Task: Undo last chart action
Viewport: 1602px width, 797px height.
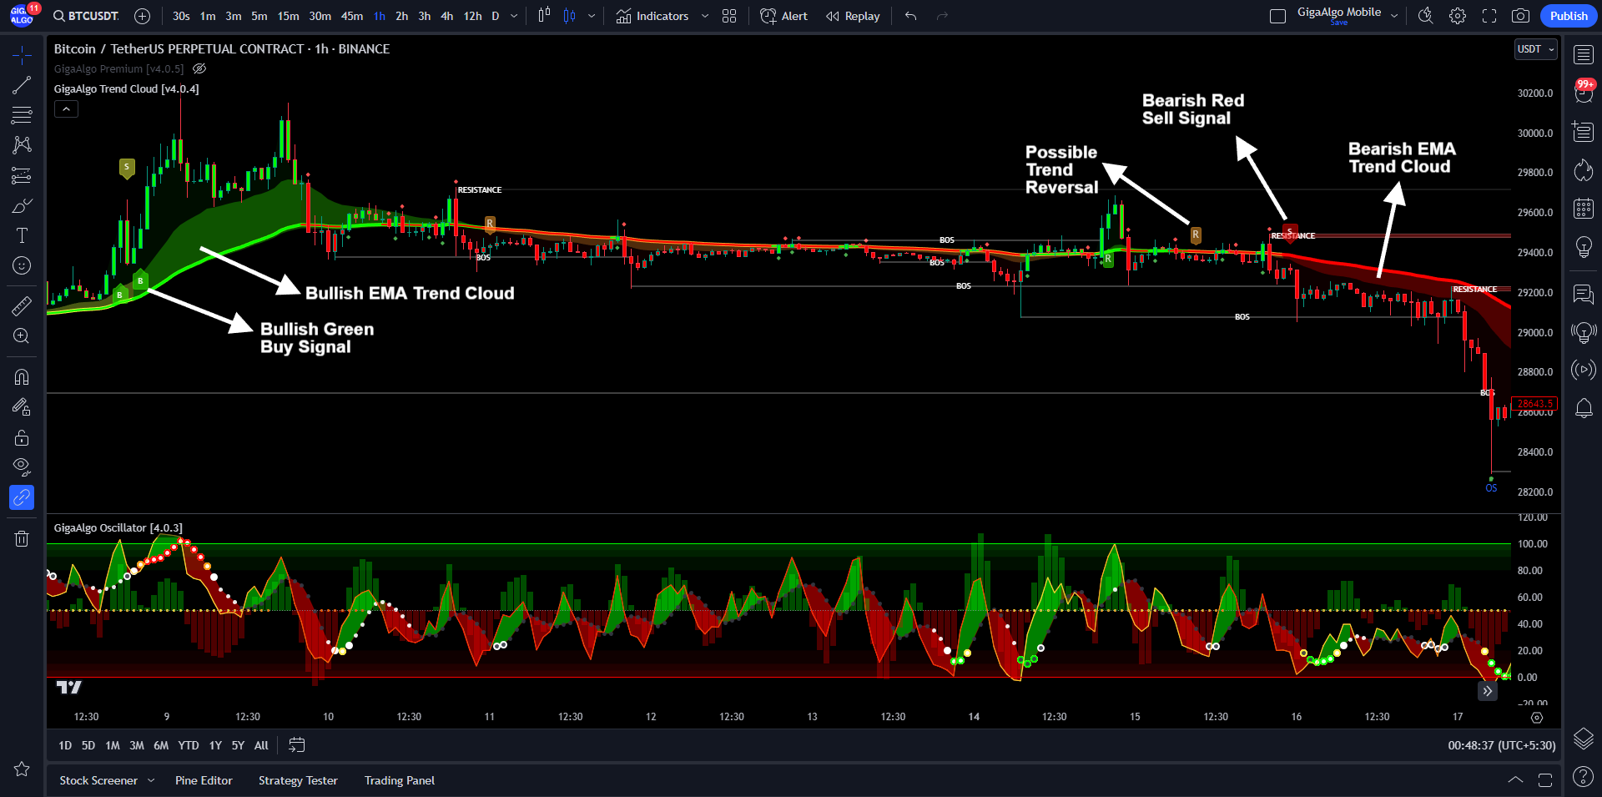Action: coord(910,16)
